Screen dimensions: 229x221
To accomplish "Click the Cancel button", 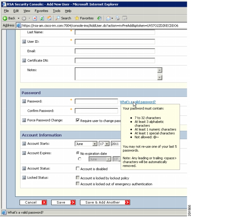I will click(x=33, y=202).
